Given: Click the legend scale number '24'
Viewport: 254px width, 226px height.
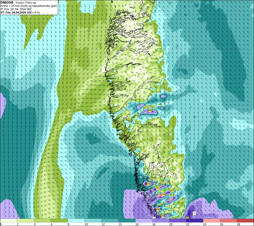Looking at the screenshot, I should point(204,224).
